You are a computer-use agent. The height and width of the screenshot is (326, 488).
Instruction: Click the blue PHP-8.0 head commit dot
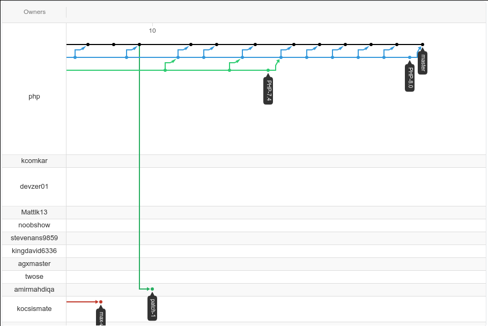[410, 57]
